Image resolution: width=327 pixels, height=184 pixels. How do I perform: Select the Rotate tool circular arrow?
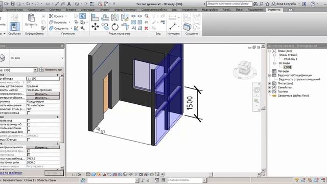pos(115,27)
